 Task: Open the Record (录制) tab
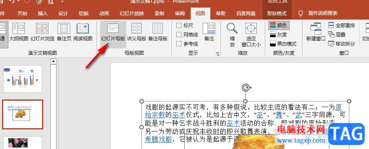pyautogui.click(x=159, y=14)
